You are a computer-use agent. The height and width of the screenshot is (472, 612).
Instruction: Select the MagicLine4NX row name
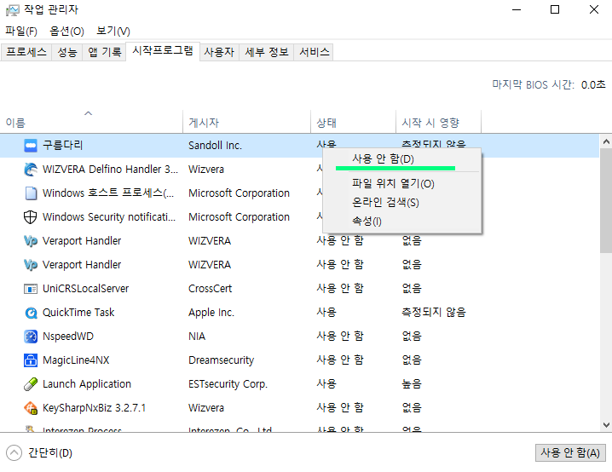(x=76, y=360)
